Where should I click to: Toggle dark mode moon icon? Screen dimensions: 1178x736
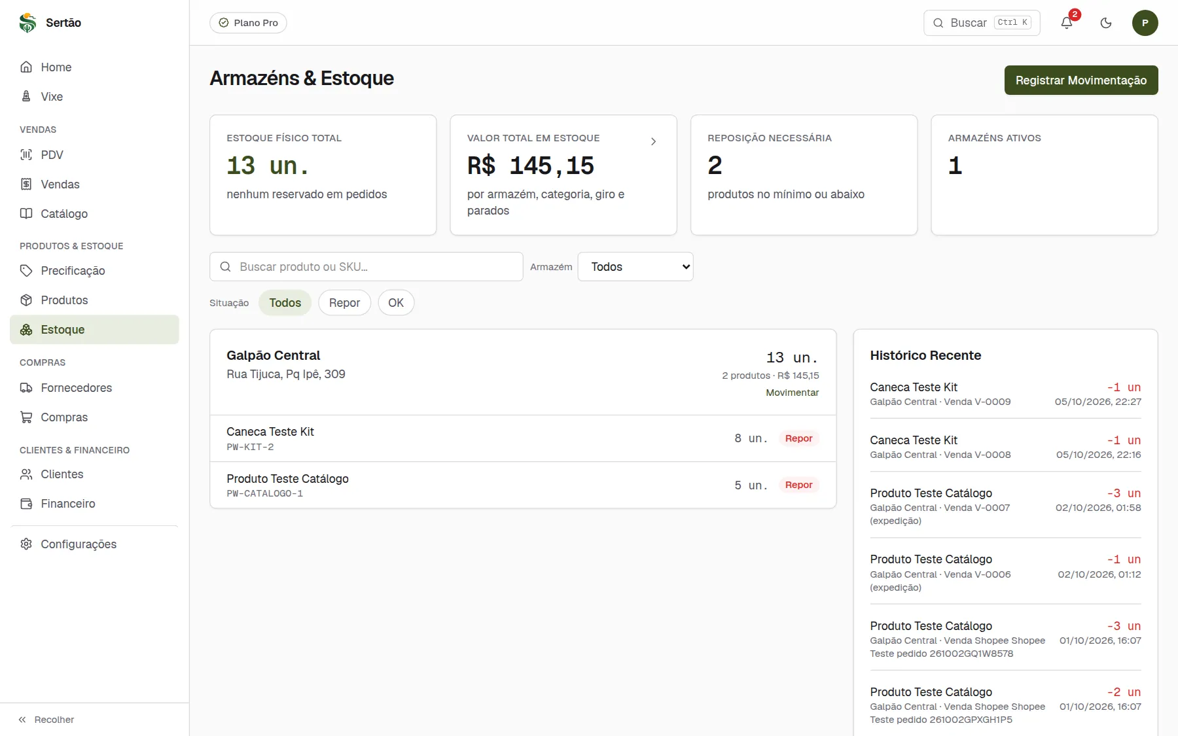(1106, 23)
